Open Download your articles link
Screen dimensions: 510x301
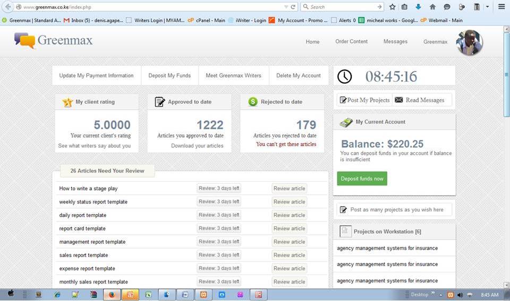pos(197,146)
